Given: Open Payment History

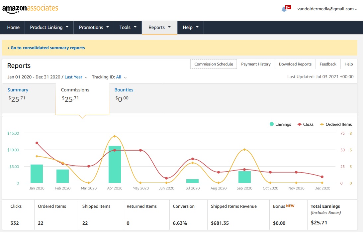Looking at the screenshot, I should [x=256, y=64].
